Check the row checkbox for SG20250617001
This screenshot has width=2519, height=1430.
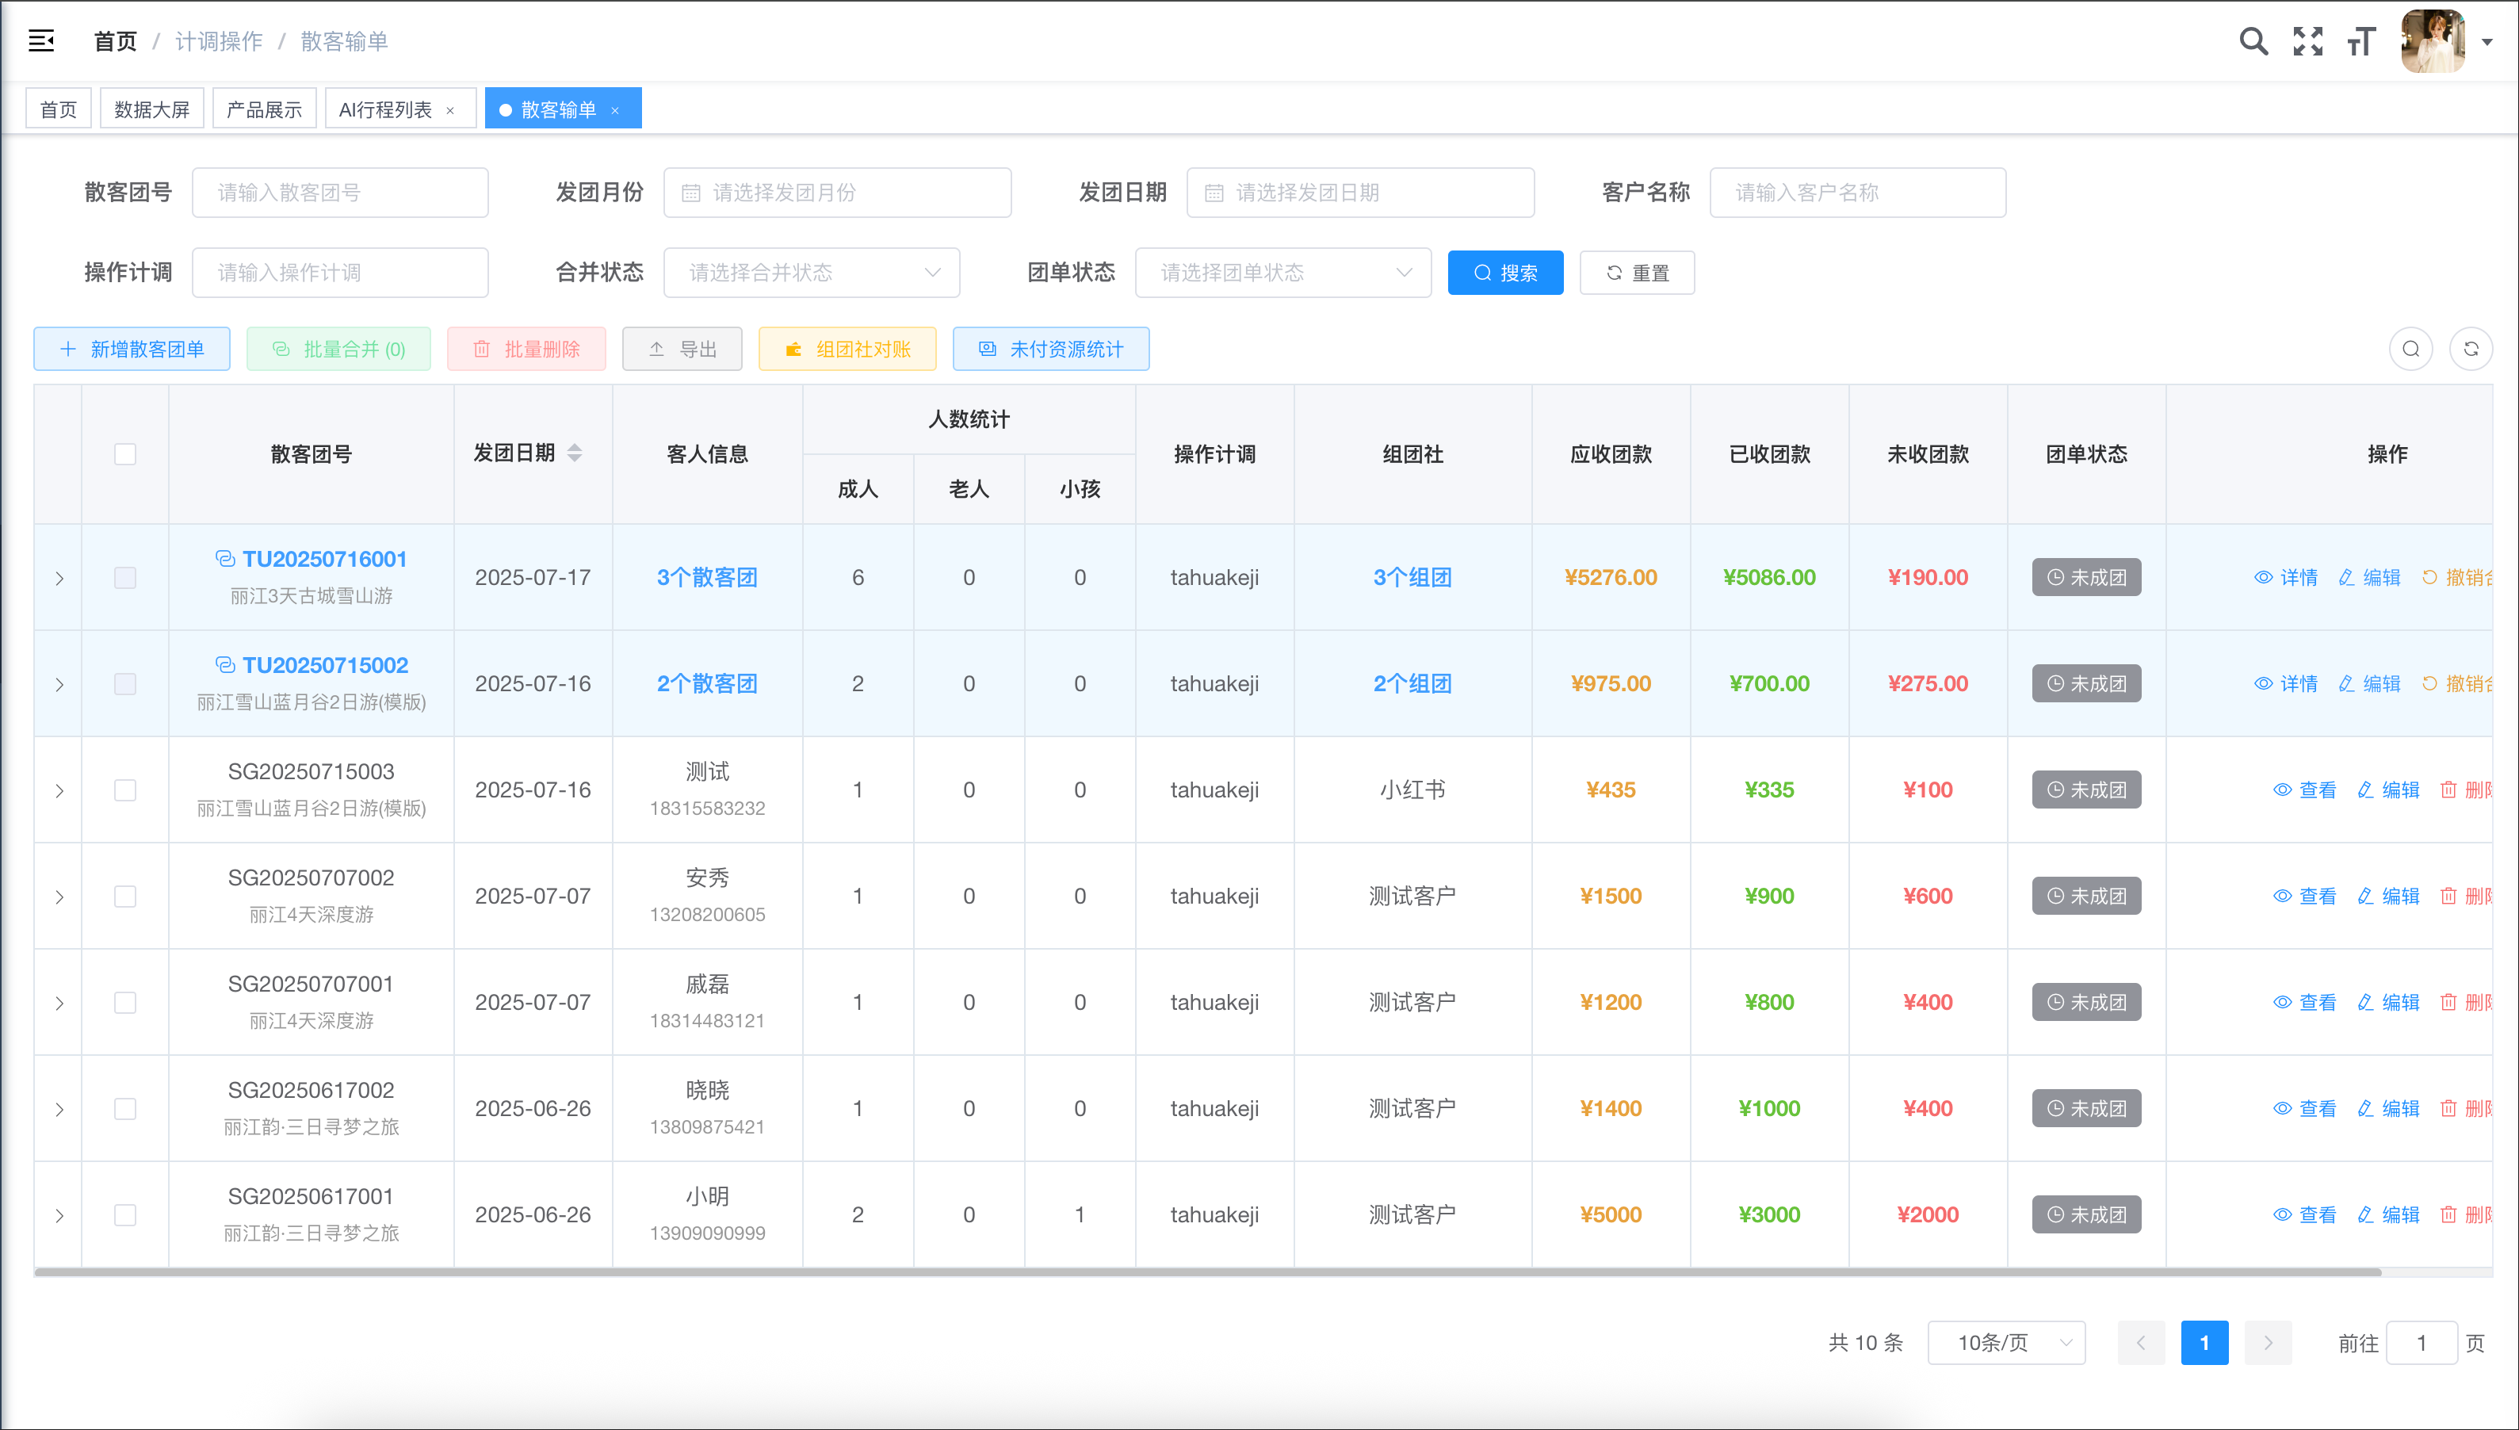124,1214
